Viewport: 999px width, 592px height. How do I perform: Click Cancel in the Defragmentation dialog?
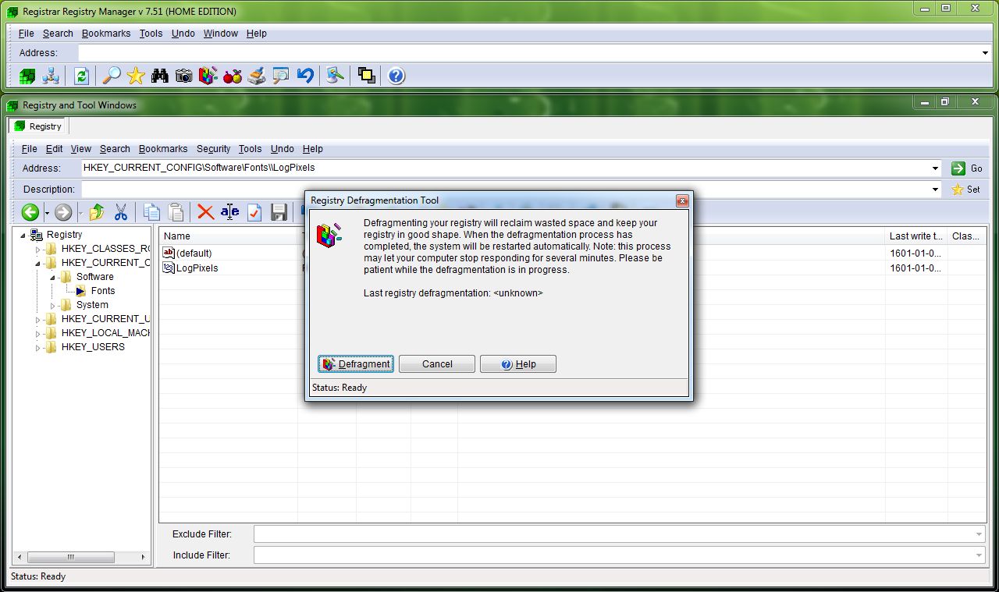(437, 364)
